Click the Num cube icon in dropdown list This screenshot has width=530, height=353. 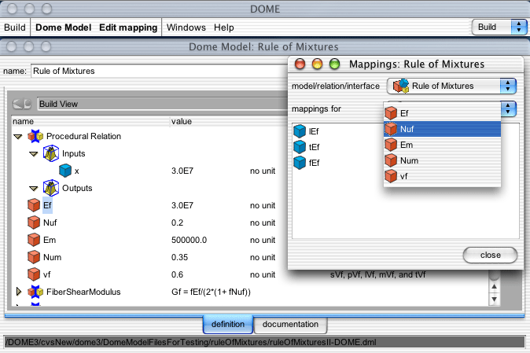pyautogui.click(x=391, y=160)
